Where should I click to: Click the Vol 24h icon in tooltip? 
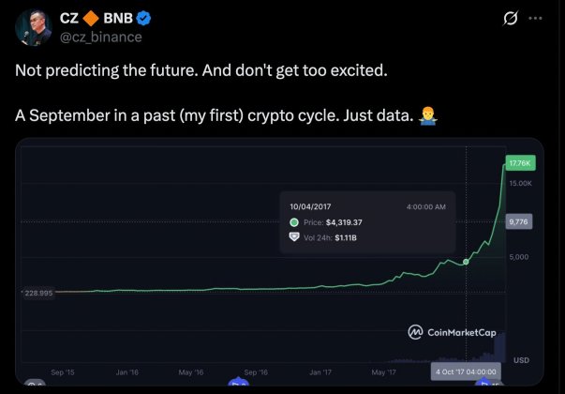tap(295, 237)
